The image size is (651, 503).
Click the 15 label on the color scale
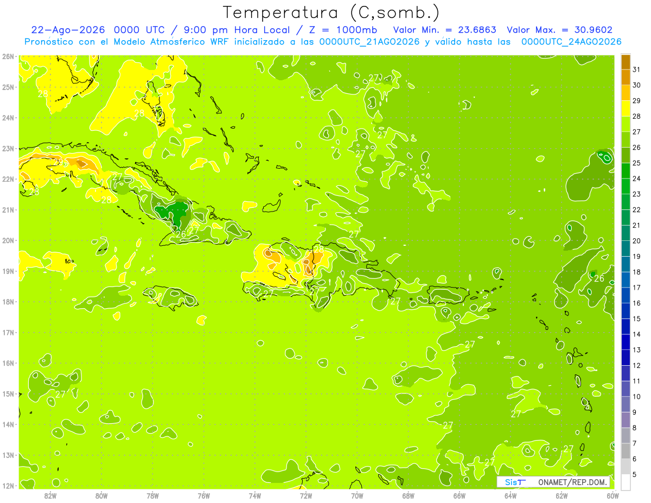point(636,319)
